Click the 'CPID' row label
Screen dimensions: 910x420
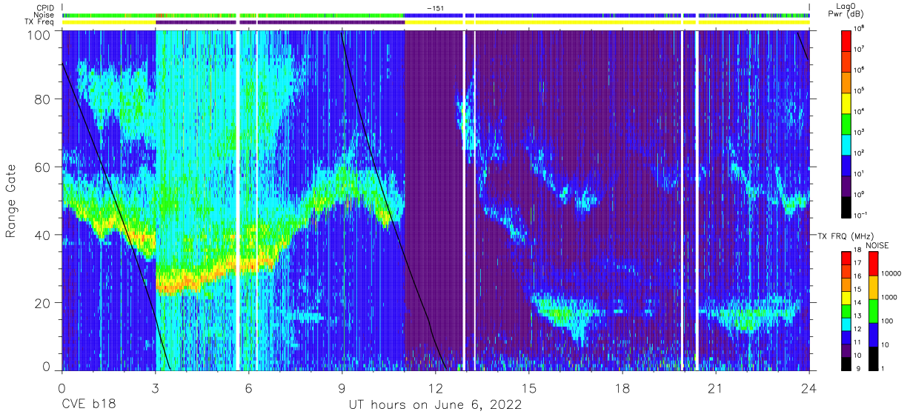click(x=46, y=8)
